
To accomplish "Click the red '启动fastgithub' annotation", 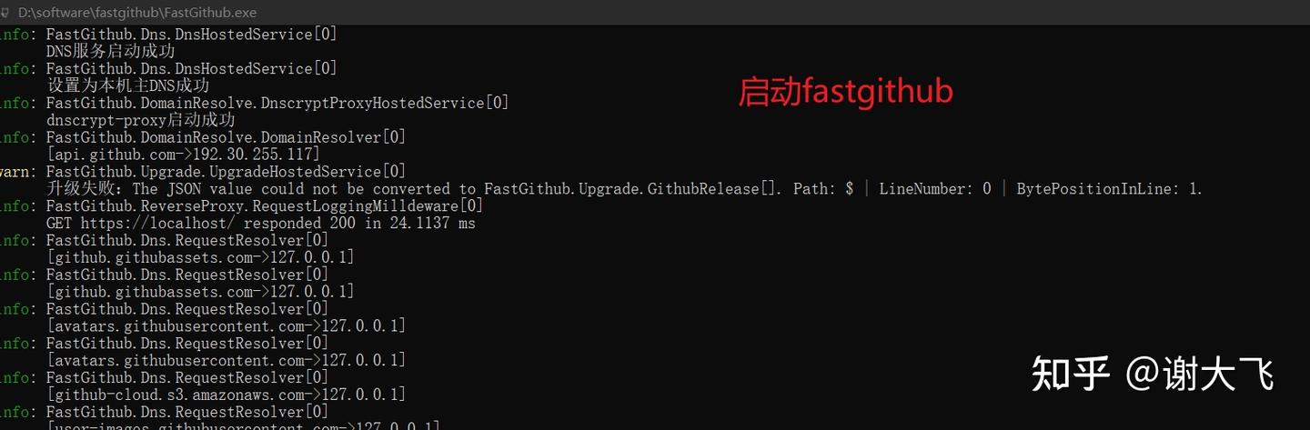I will coord(845,93).
